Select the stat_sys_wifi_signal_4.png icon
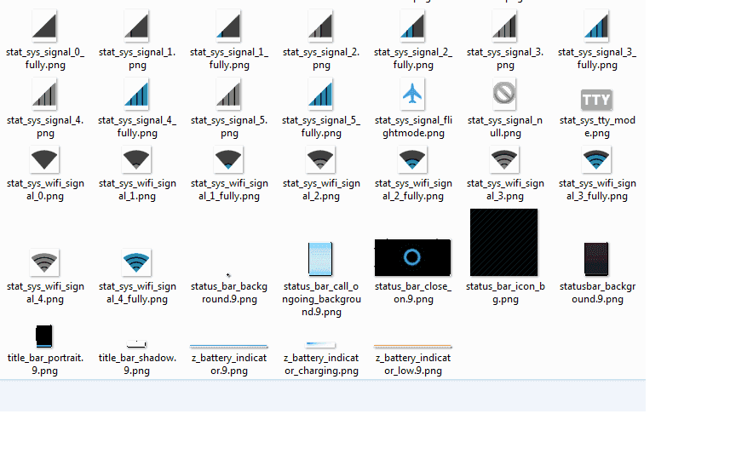 (x=44, y=262)
